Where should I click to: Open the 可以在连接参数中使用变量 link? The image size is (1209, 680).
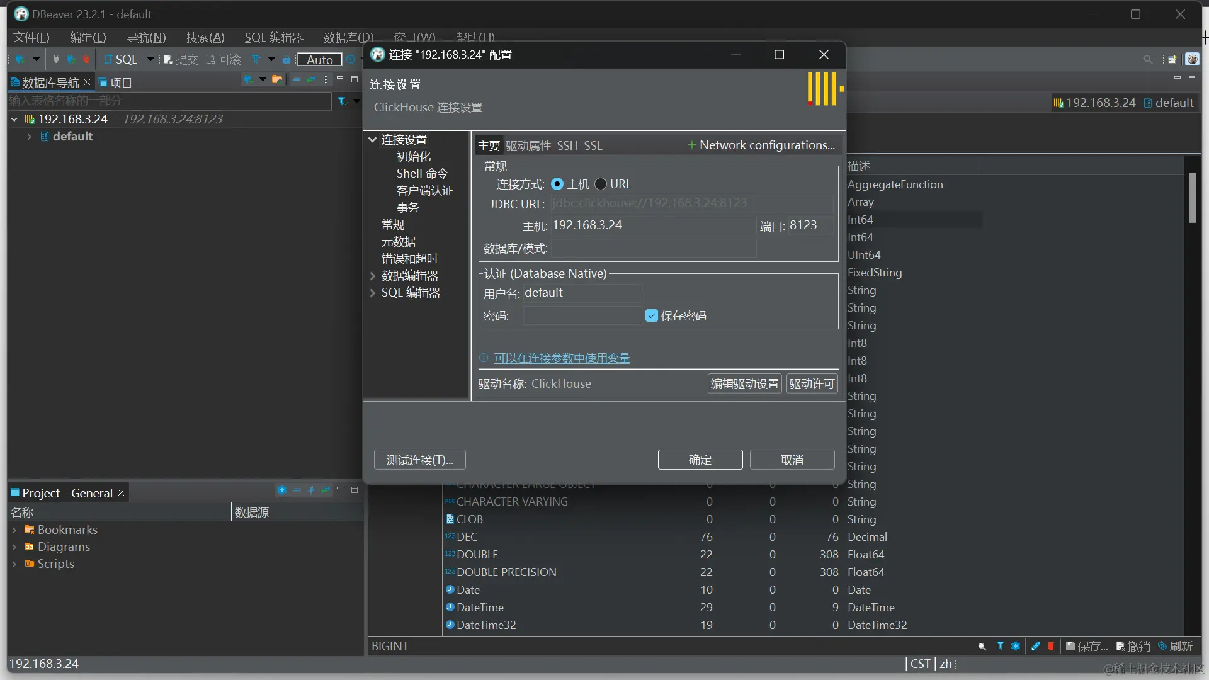coord(562,358)
